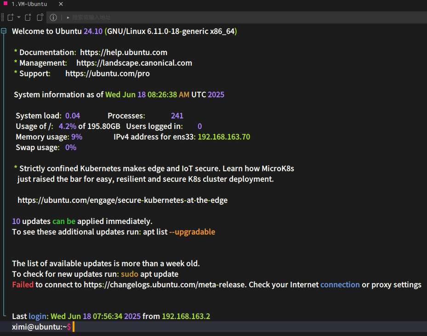The width and height of the screenshot is (427, 336).
Task: Click the orange word sudo
Action: click(130, 274)
